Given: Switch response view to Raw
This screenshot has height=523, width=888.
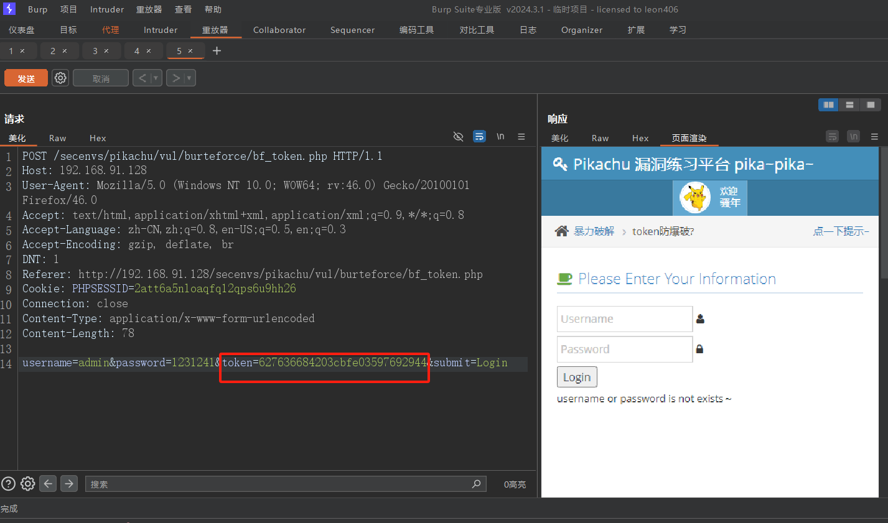Looking at the screenshot, I should [601, 138].
